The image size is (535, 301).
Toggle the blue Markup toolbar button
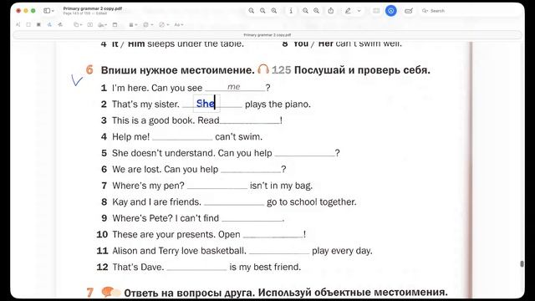(x=390, y=11)
